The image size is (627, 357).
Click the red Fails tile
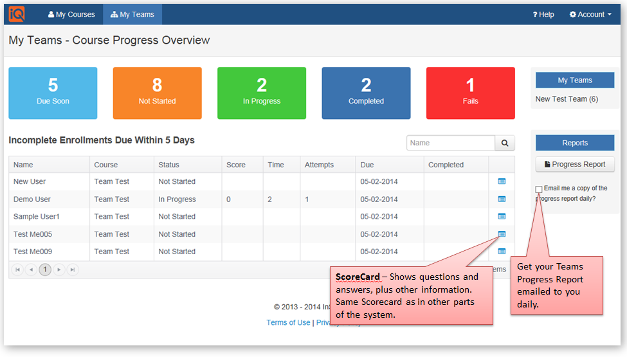click(x=470, y=93)
